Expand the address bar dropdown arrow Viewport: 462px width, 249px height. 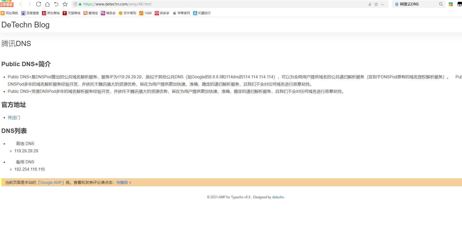[x=383, y=4]
